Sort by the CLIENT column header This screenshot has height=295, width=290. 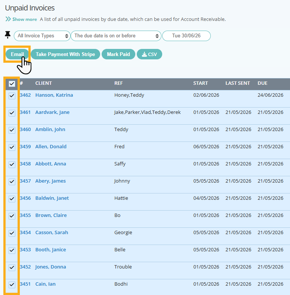click(x=43, y=83)
